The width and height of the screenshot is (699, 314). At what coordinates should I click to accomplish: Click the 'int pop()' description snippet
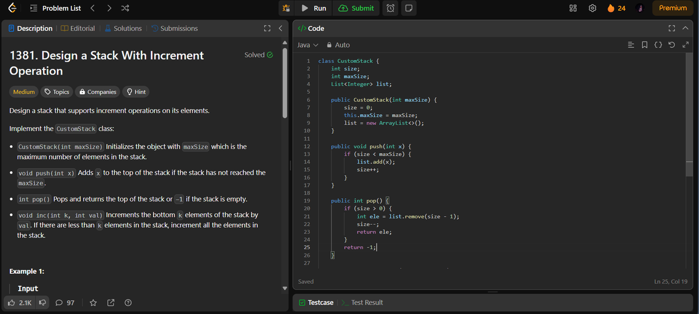click(34, 199)
